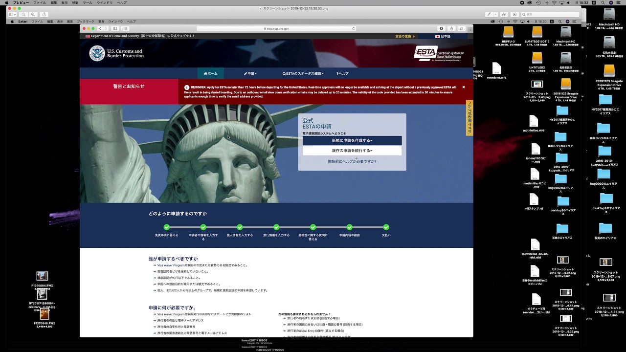Select the mothinlilac.rtfd file icon
The image size is (626, 352).
coord(534,121)
